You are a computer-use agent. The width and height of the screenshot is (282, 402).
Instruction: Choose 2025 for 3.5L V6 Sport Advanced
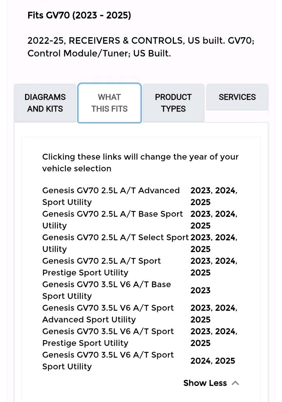(201, 320)
